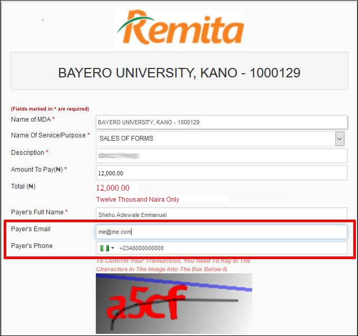Click the Remita logo
The width and height of the screenshot is (358, 336).
point(180,27)
